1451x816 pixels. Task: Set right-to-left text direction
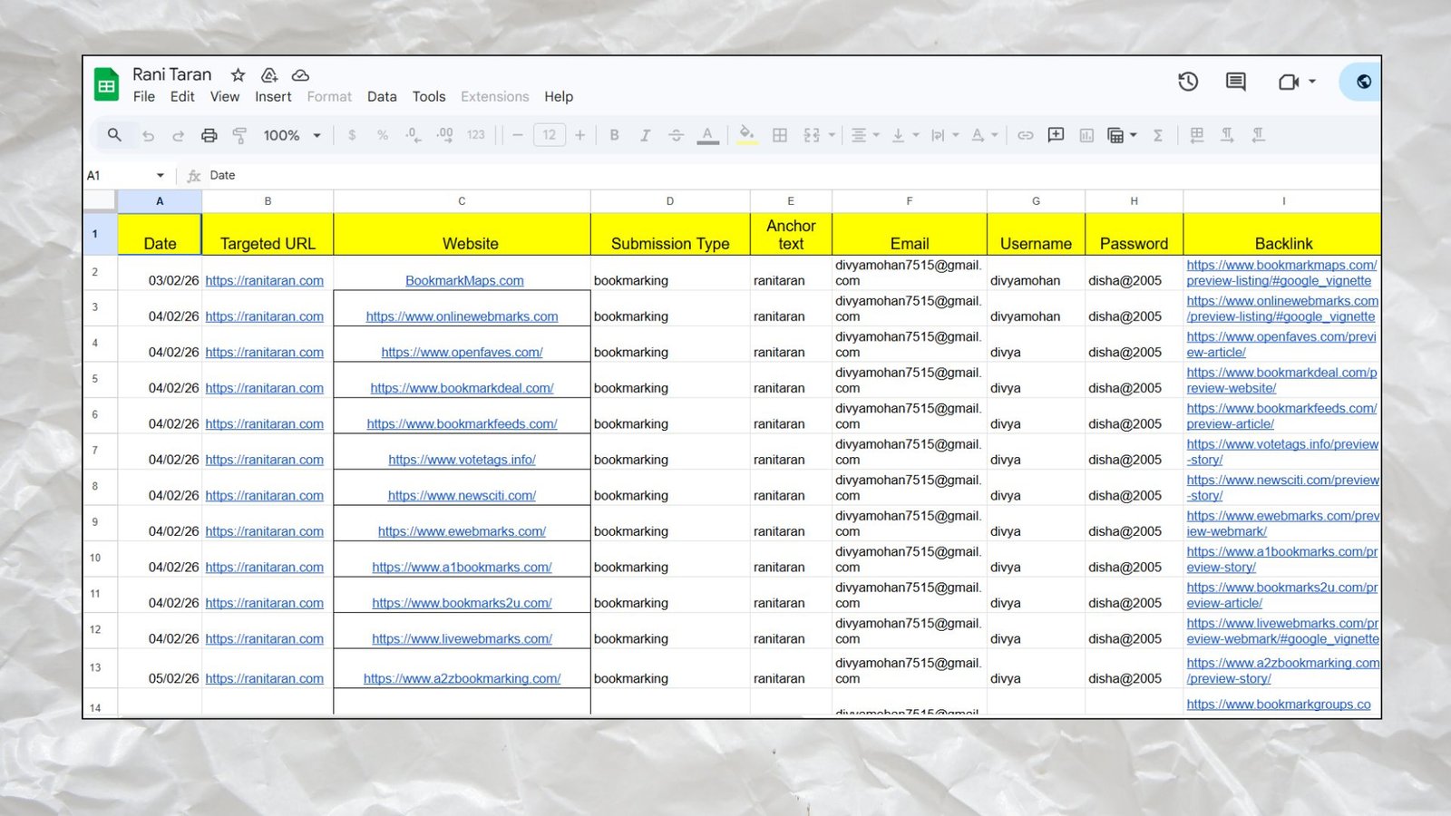(1258, 135)
